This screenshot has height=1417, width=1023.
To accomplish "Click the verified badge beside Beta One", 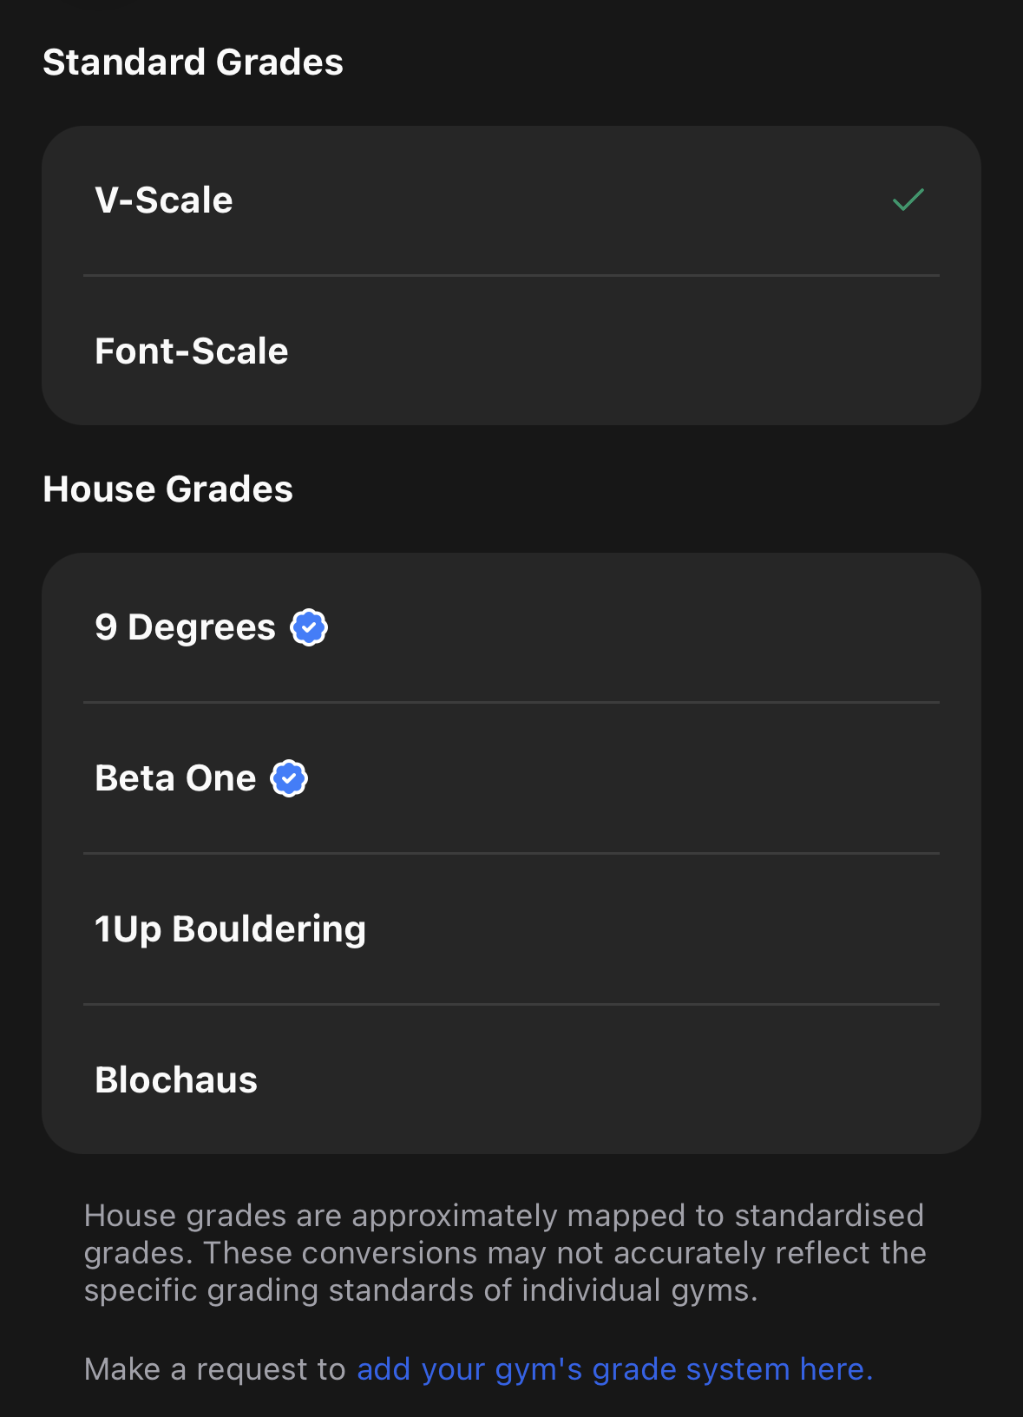I will click(289, 778).
